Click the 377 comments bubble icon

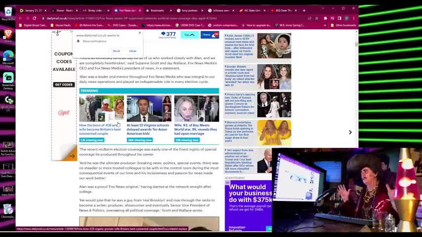pyautogui.click(x=163, y=34)
